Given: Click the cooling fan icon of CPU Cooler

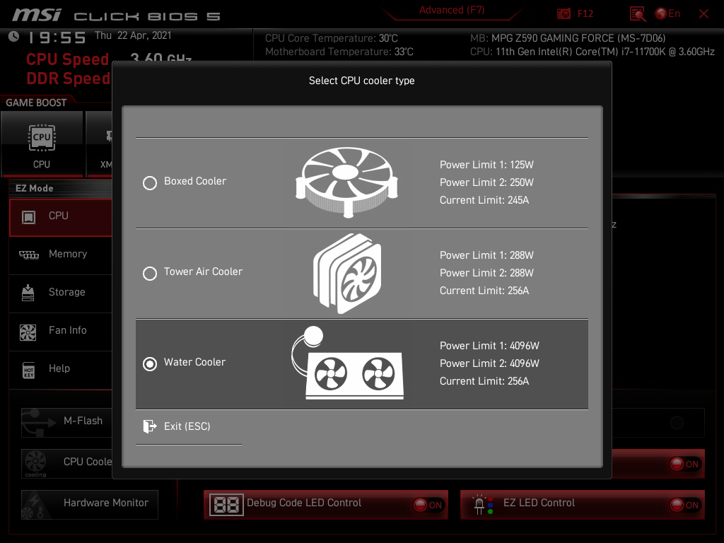Looking at the screenshot, I should click(x=35, y=463).
